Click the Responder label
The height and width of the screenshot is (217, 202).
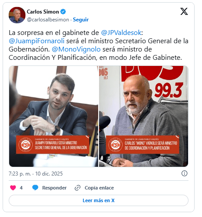pos(55,188)
